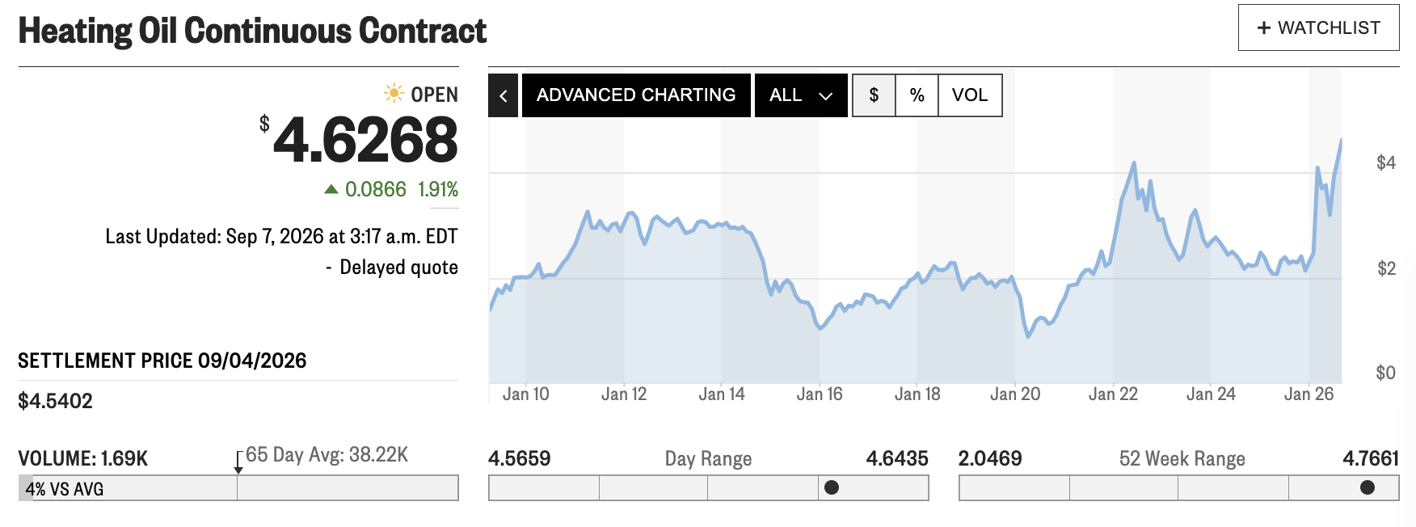Click the green up-arrow price change indicator
Screen dimensions: 1416x527
tap(331, 189)
